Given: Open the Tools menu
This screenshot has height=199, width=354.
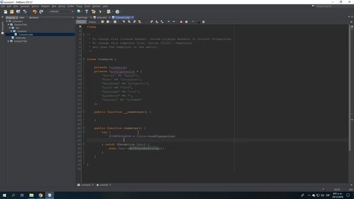Looking at the screenshot, I should pyautogui.click(x=87, y=6).
